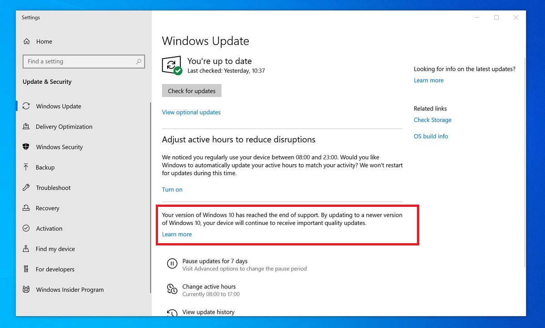Click the Find a setting search field

[84, 61]
